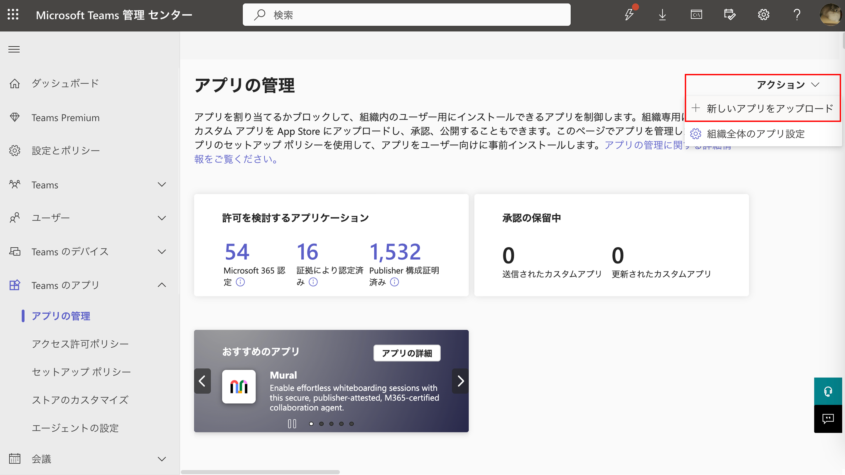The image size is (845, 475).
Task: Click 送信されたカスタムアプリ count zero
Action: coord(508,255)
